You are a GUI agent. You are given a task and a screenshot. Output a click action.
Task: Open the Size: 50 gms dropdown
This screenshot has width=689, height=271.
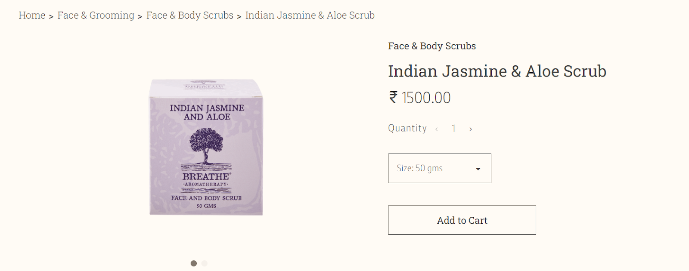point(440,168)
